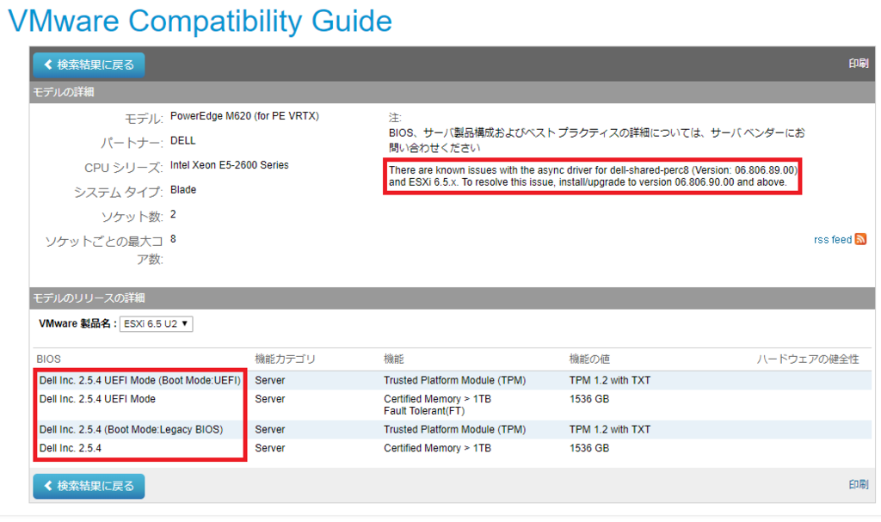Click the 機能カテゴリ column header

tap(286, 359)
